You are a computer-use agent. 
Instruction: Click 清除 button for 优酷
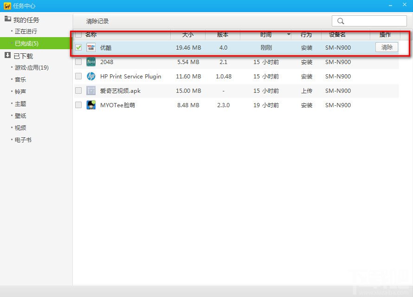pos(387,47)
